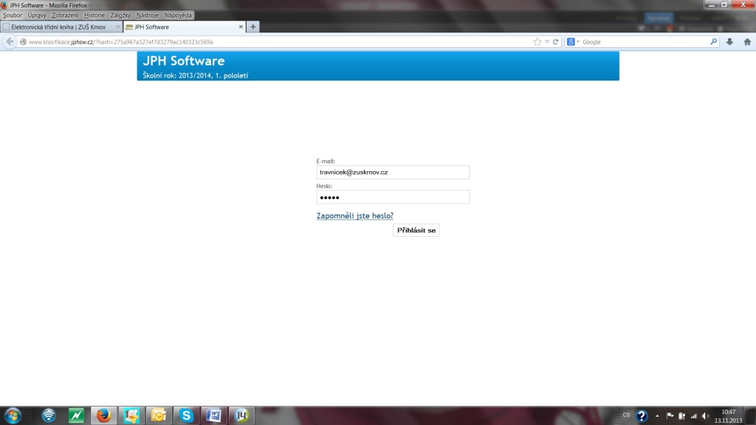Click the Přihlásit se button
The image size is (756, 425).
pos(416,230)
